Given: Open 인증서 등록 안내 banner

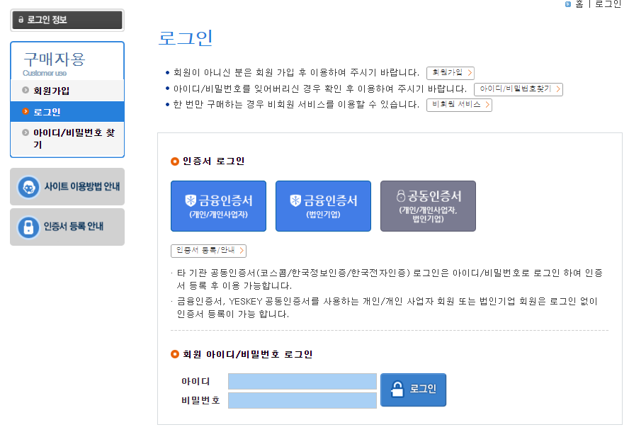Looking at the screenshot, I should coord(67,227).
